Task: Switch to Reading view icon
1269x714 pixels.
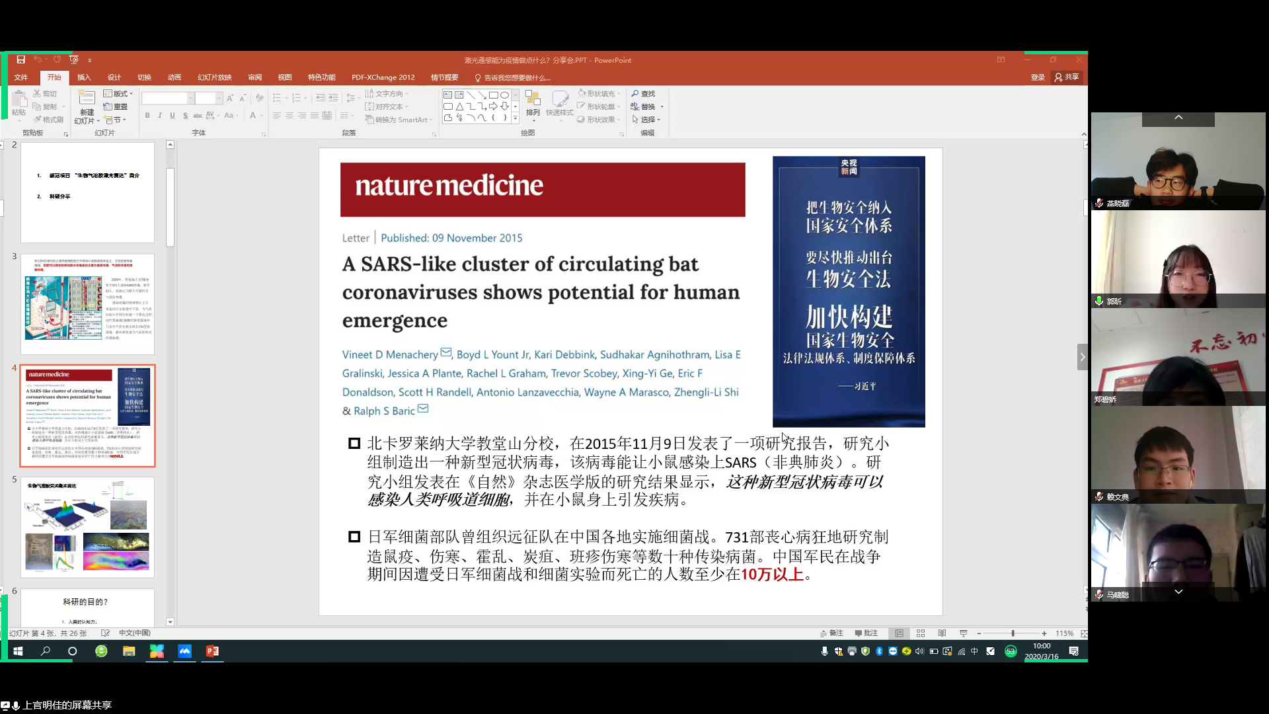Action: (x=942, y=633)
